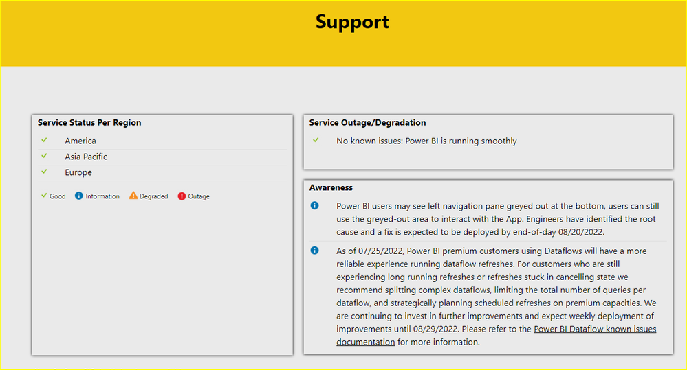The image size is (687, 370).
Task: Click the Good legend checkmark icon
Action: [x=44, y=196]
